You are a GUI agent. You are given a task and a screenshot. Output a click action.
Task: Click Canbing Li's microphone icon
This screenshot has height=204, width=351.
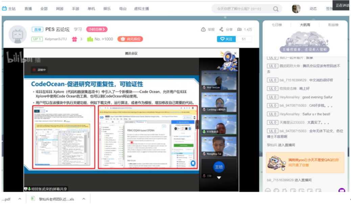click(x=204, y=110)
